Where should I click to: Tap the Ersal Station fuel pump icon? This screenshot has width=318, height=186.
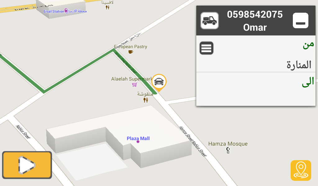(66, 11)
